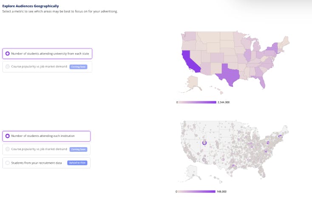This screenshot has width=312, height=199.
Task: Click Explore Audiences Geographically heading
Action: tap(31, 6)
